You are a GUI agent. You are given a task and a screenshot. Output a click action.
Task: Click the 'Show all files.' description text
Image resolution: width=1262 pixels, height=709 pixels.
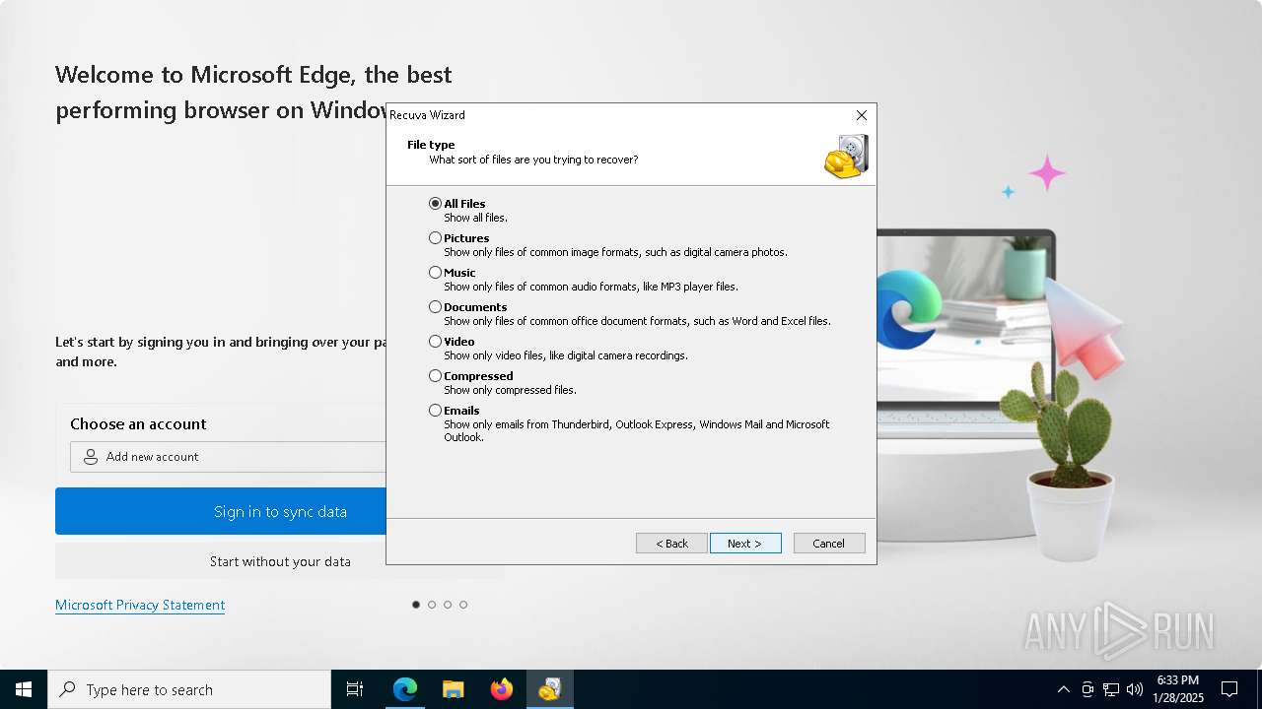(475, 218)
